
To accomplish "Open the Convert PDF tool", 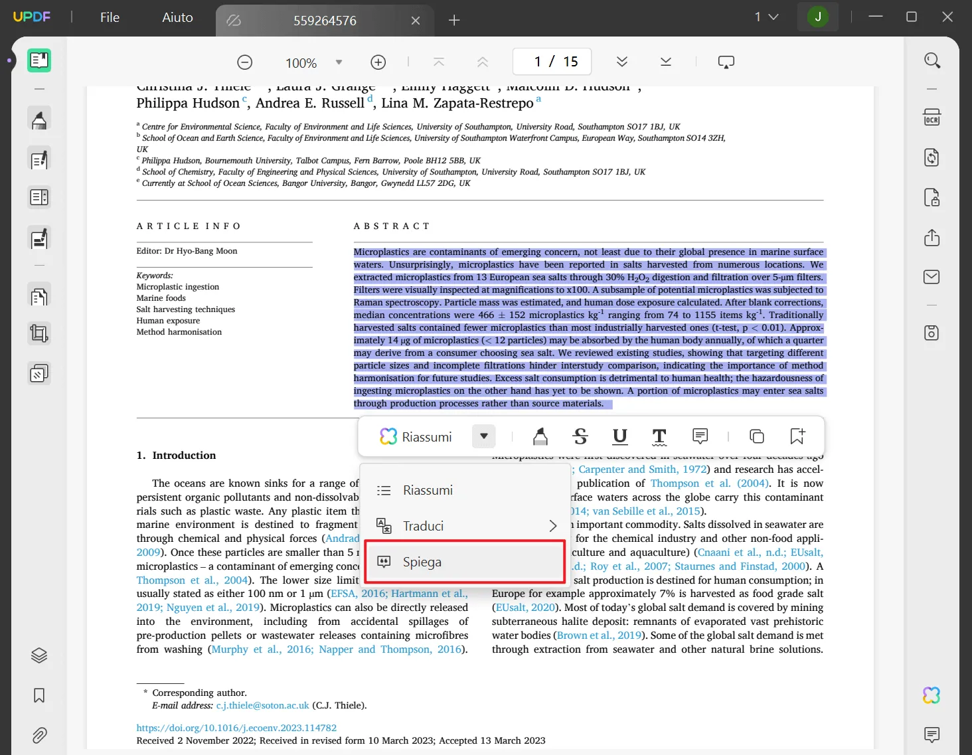I will click(932, 157).
